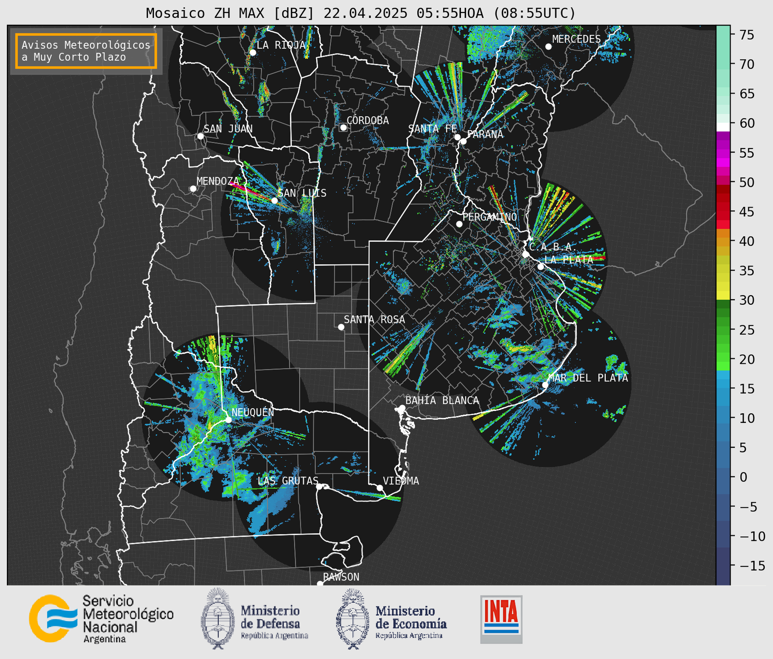Viewport: 773px width, 659px height.
Task: Click the 45 value on the dBZ scale
Action: 746,212
